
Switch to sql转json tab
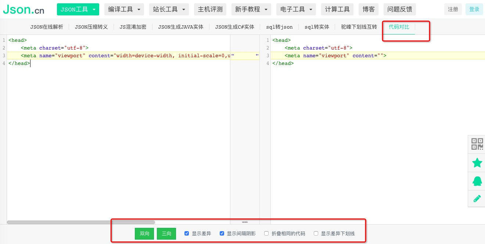pos(280,27)
